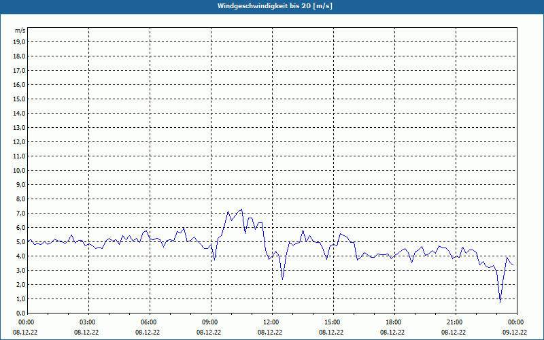Click the wind speed peak near 10:30
The image size is (544, 340).
click(x=241, y=209)
